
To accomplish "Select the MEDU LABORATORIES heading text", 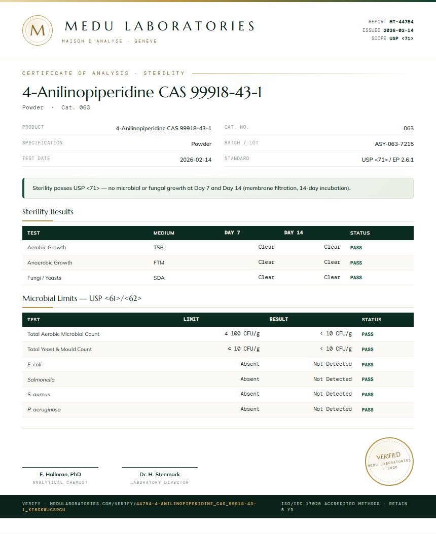I will coord(160,26).
